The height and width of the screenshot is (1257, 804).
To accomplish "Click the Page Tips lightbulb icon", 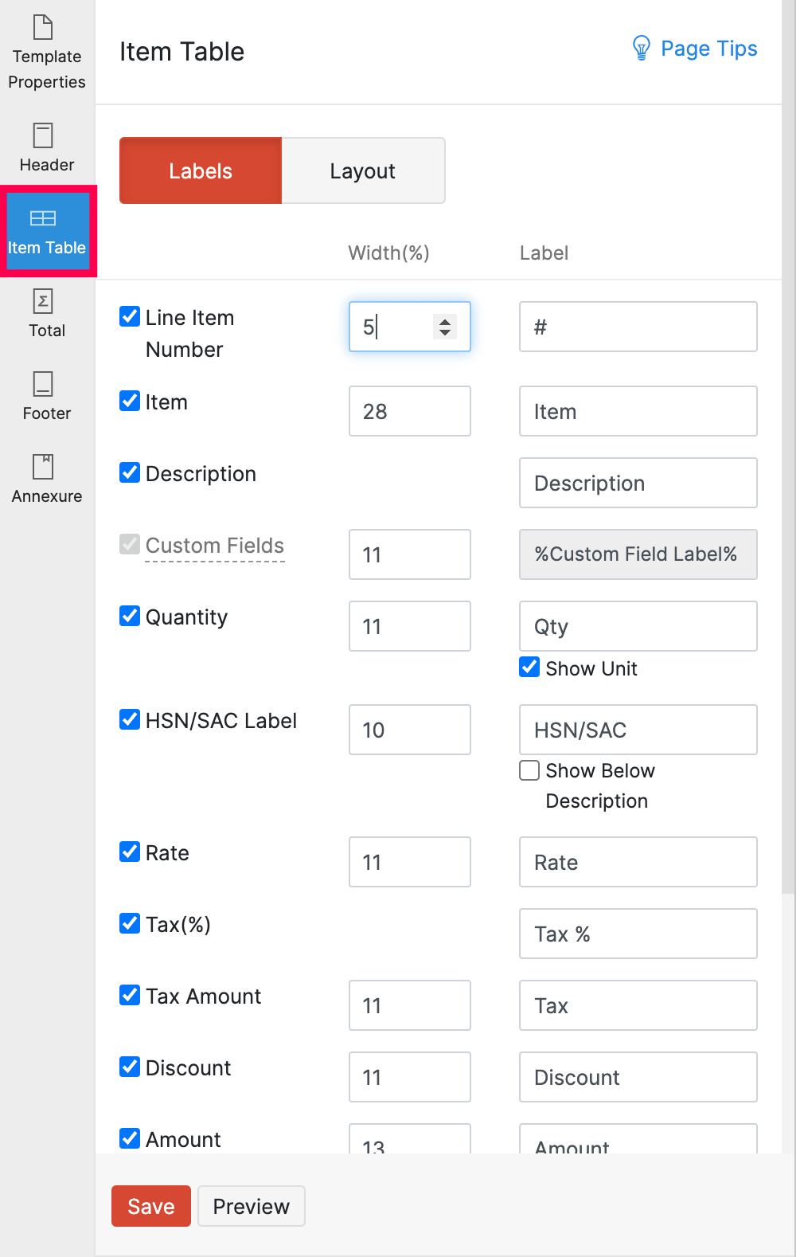I will click(641, 49).
